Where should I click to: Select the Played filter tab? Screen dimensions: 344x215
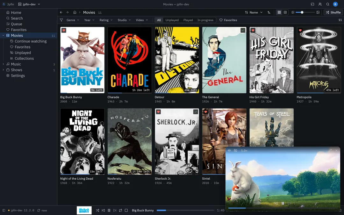[x=188, y=20]
